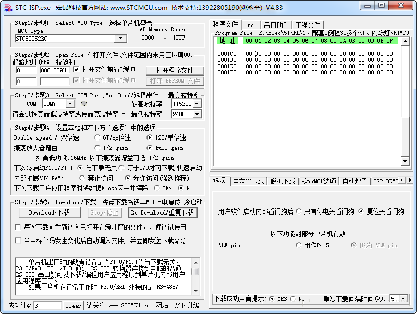This screenshot has width=417, height=314.
Task: Click the Download/下载 button
Action: (49, 212)
